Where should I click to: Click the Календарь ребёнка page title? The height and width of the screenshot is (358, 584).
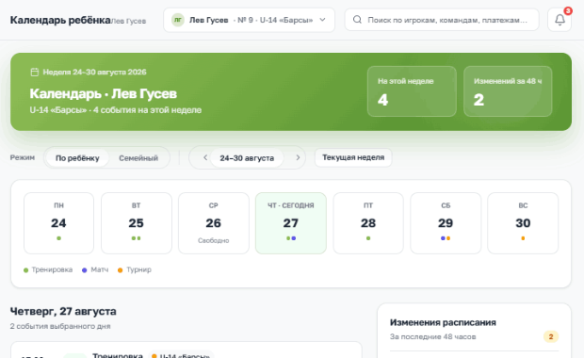(60, 20)
